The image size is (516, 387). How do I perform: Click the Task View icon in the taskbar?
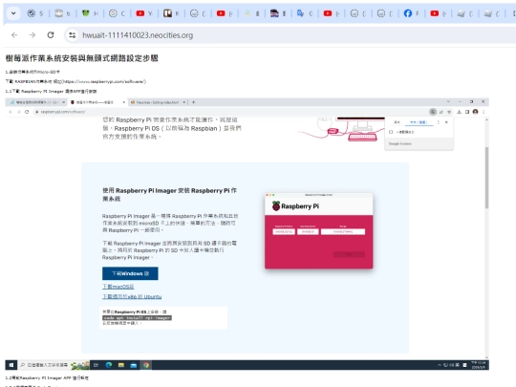pos(97,365)
